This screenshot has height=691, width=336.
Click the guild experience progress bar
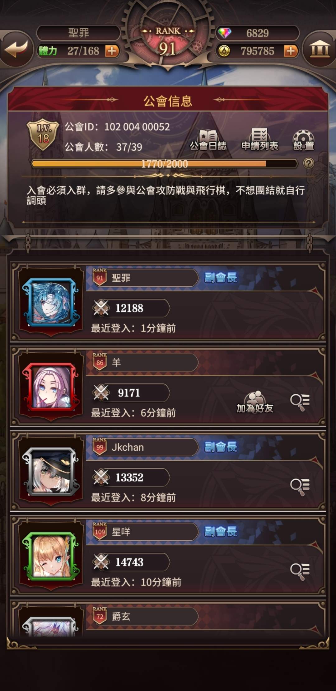165,164
